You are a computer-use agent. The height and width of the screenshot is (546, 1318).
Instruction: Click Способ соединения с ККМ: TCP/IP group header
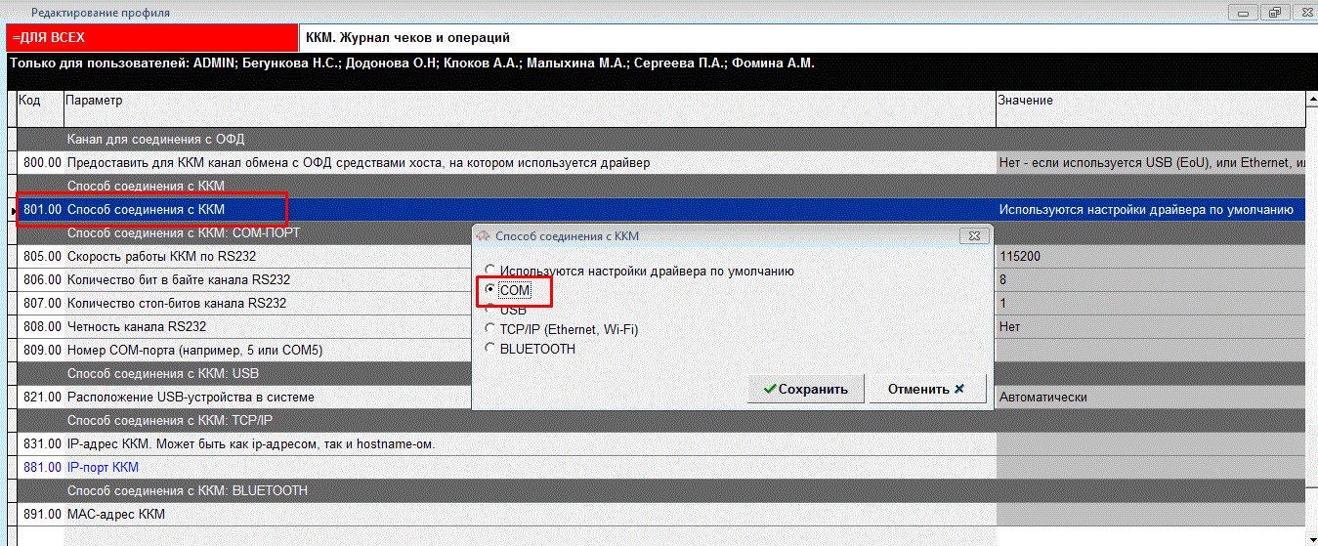(660, 421)
